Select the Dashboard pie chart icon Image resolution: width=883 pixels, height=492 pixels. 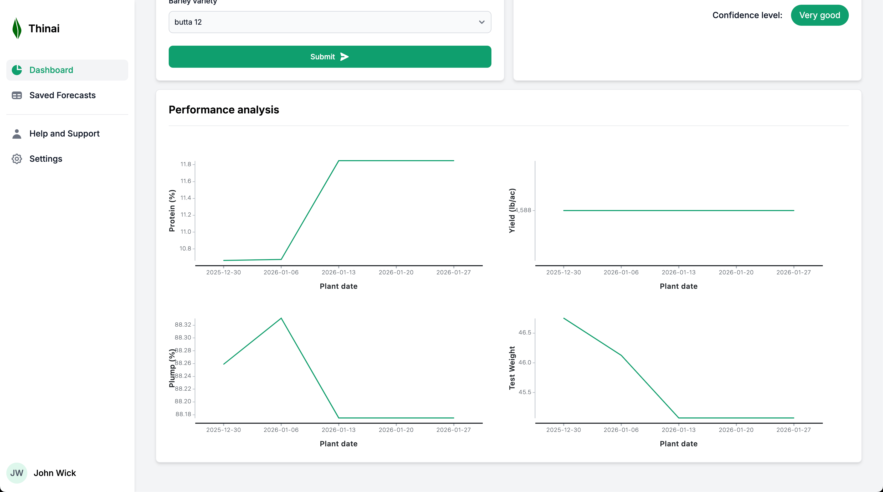pos(17,70)
